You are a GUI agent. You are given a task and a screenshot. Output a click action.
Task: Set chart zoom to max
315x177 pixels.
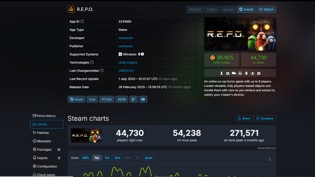148,158
